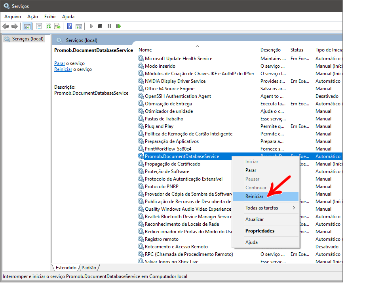
Task: Click the gear icon beside Microsoft Update Health Service
Action: point(141,59)
